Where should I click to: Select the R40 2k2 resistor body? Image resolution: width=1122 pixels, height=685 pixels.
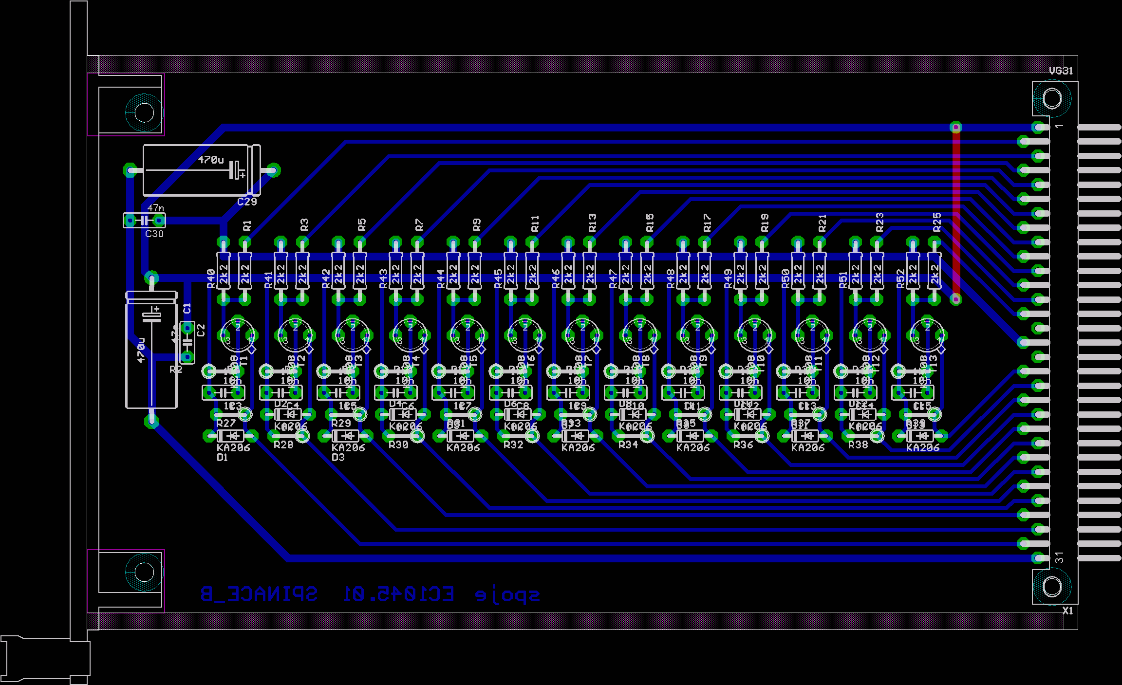point(223,270)
